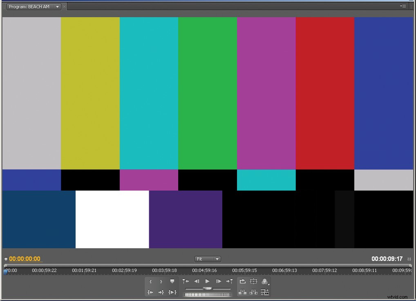Open the panel menu in the top-right corner

(x=403, y=6)
